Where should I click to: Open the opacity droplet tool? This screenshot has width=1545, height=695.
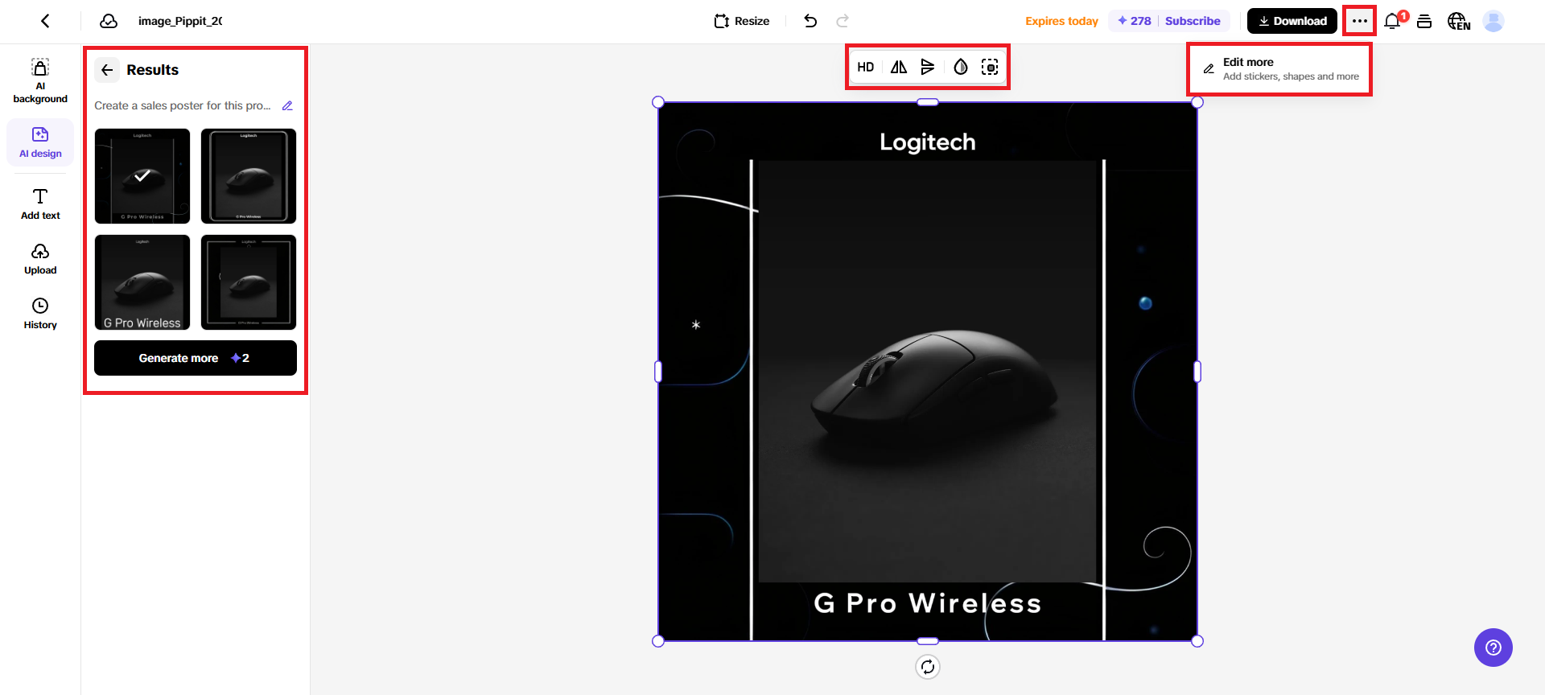961,68
